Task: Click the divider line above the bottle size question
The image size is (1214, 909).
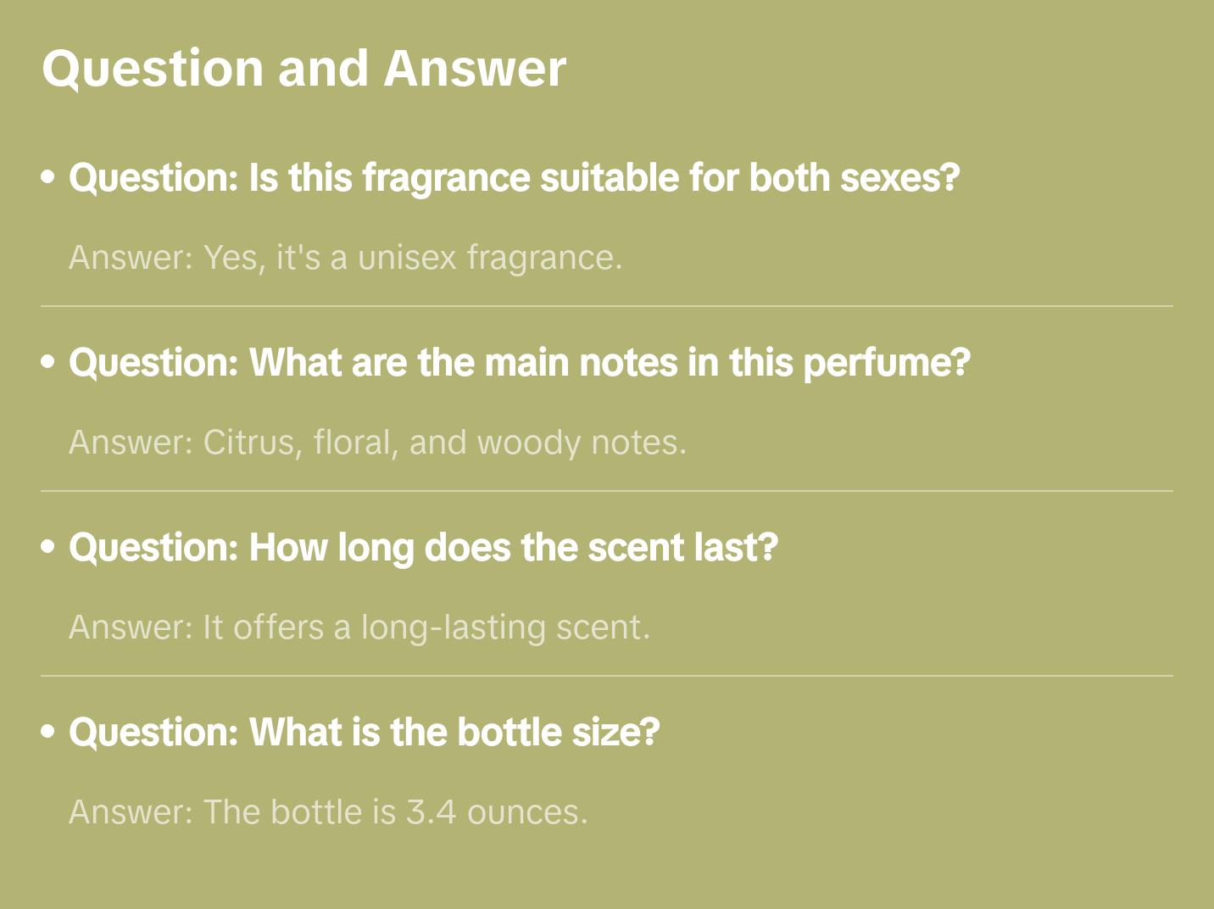Action: point(607,676)
